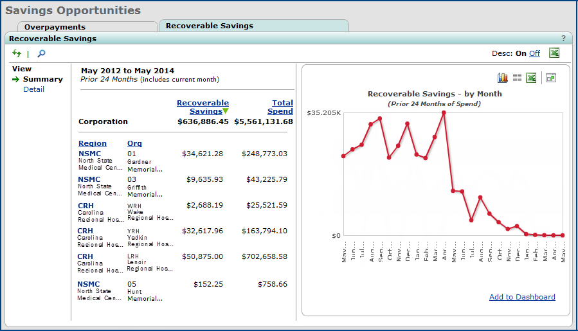Click the help question mark icon
Image resolution: width=578 pixels, height=331 pixels.
pyautogui.click(x=563, y=39)
